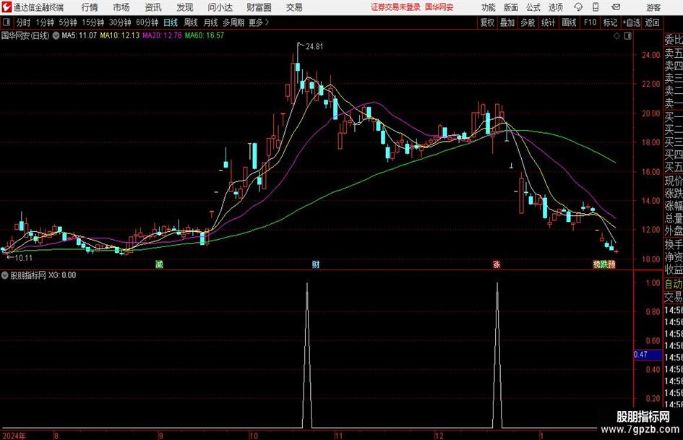Click the 叠加 overlay button
Image resolution: width=683 pixels, height=440 pixels.
507,22
